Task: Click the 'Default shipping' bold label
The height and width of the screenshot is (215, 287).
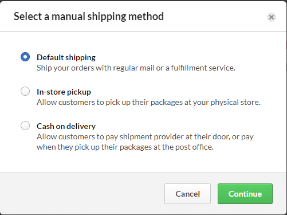Action: click(x=66, y=57)
